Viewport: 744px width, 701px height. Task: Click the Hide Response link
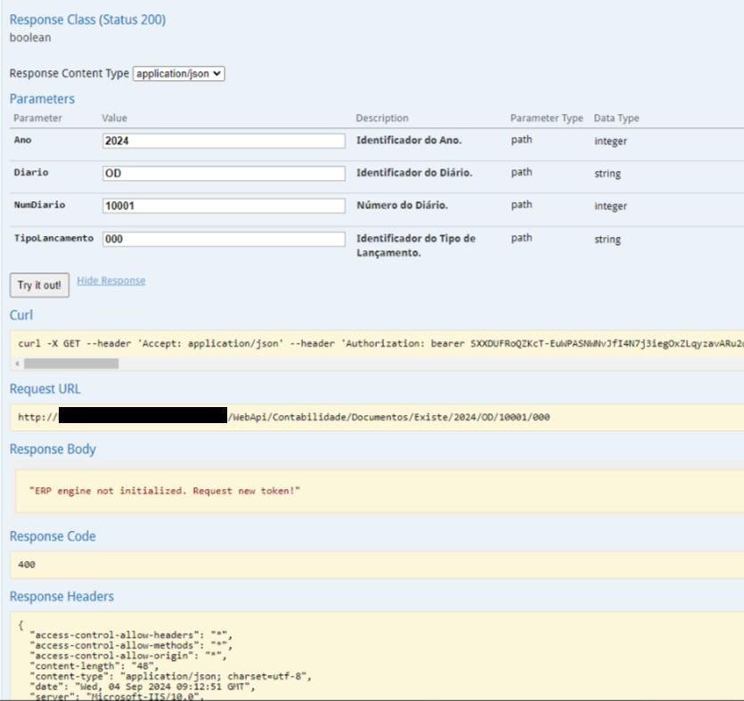110,281
